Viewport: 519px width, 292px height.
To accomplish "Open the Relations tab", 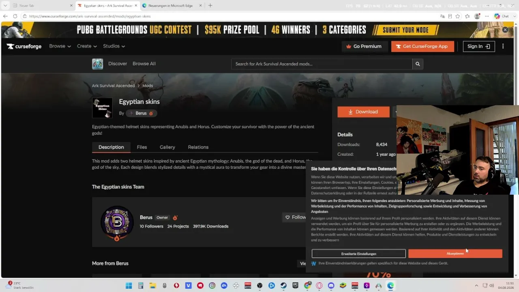I will click(x=198, y=147).
